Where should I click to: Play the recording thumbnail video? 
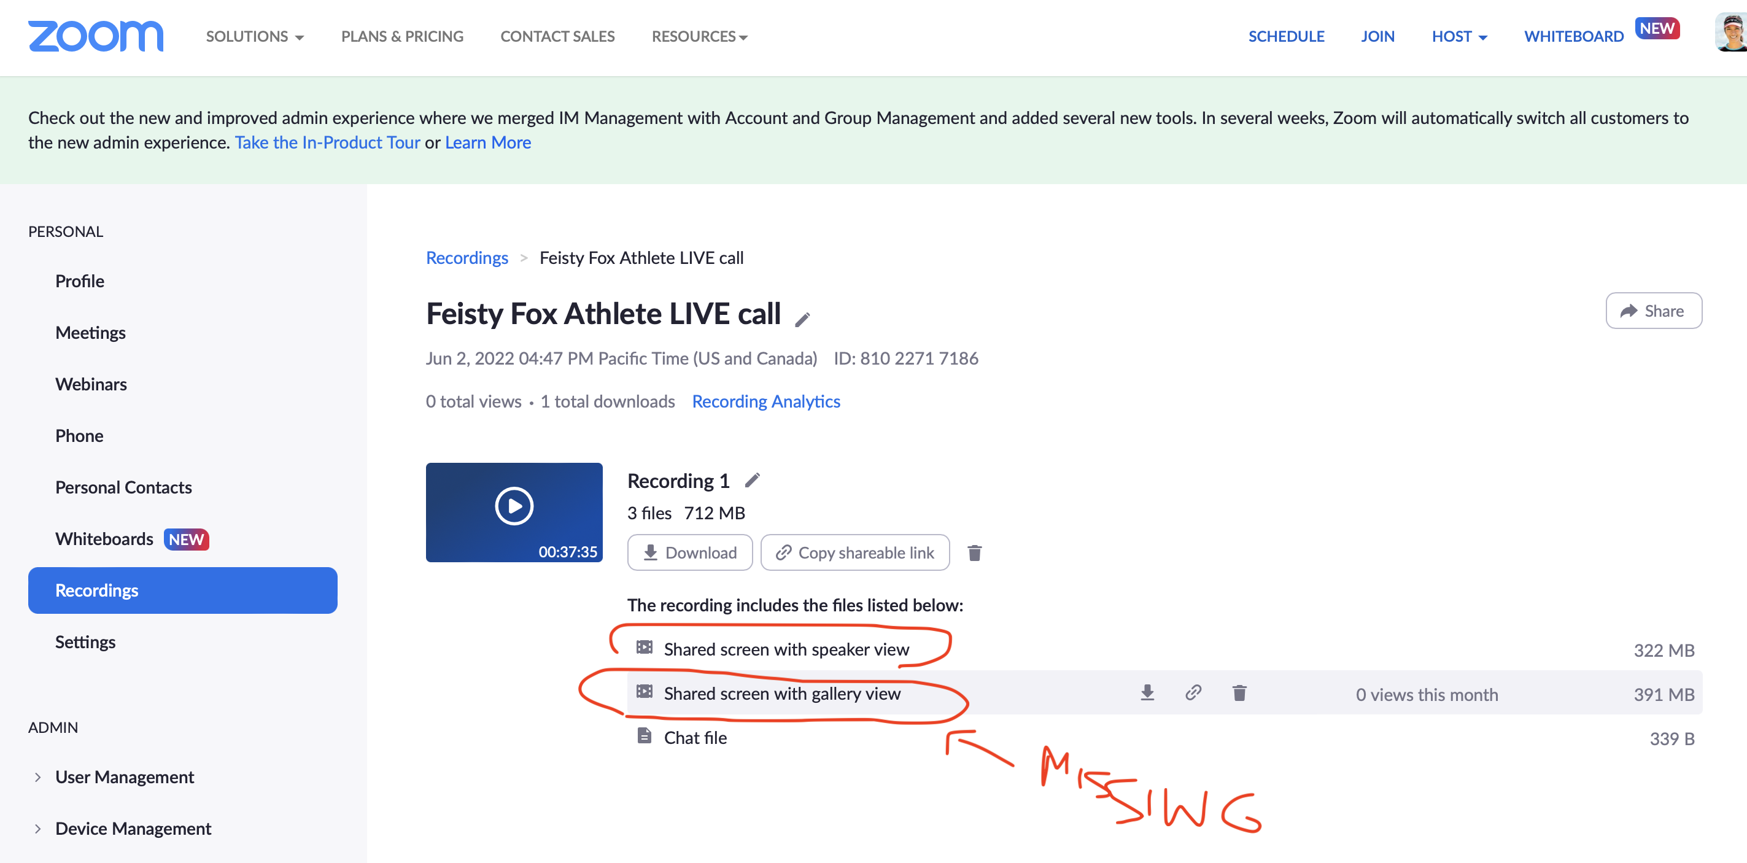point(514,506)
